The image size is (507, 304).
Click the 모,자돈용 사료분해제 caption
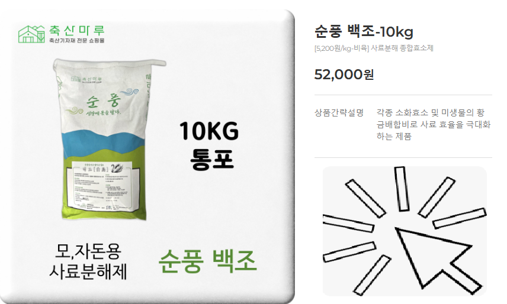point(88,261)
